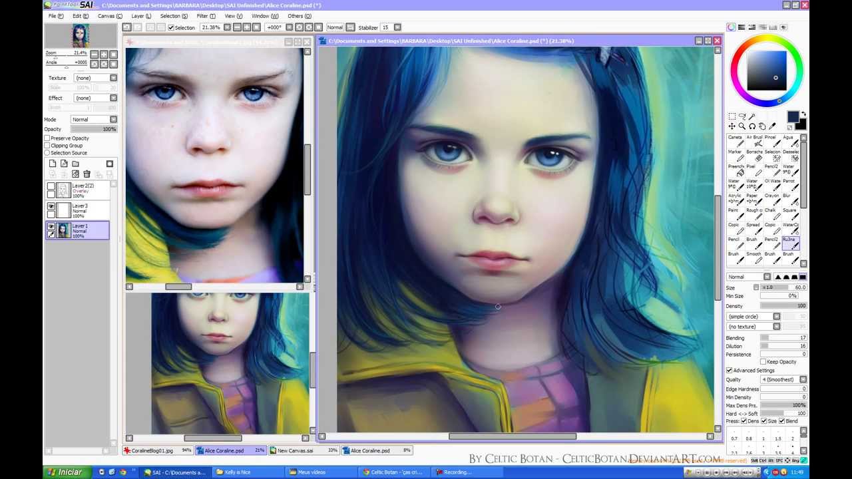Open the Meus vídeos taskbar window

[x=319, y=472]
